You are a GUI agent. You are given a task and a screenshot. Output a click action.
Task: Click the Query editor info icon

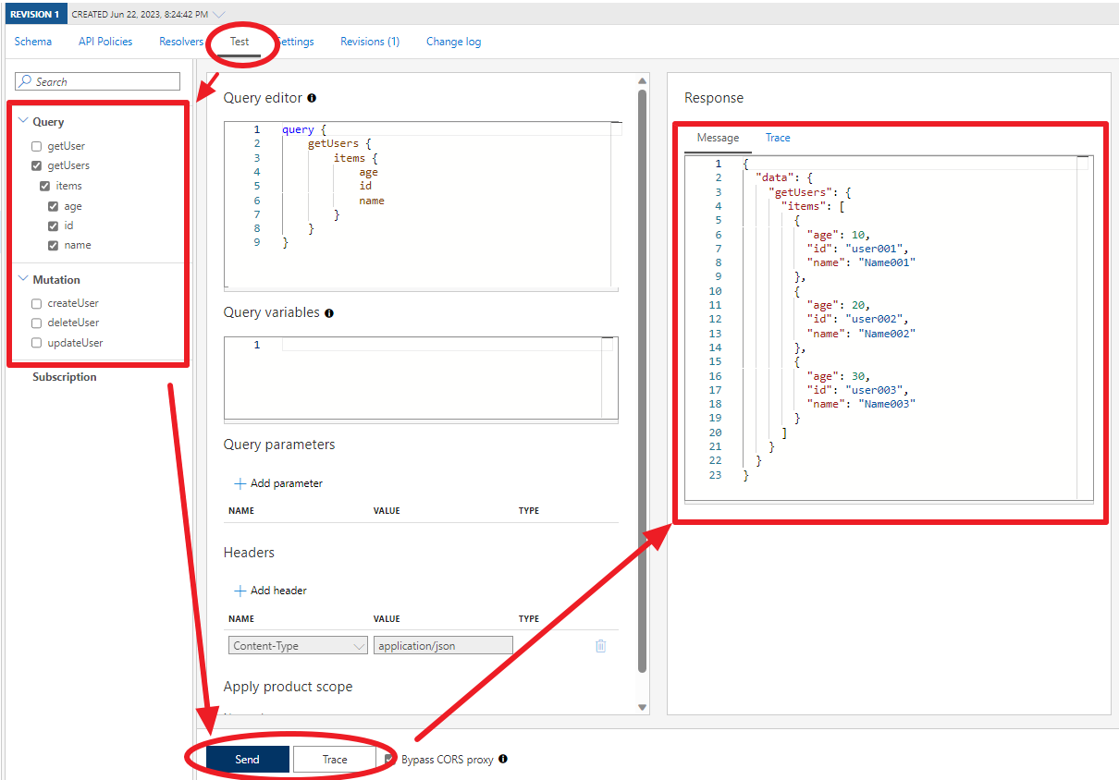[x=312, y=98]
